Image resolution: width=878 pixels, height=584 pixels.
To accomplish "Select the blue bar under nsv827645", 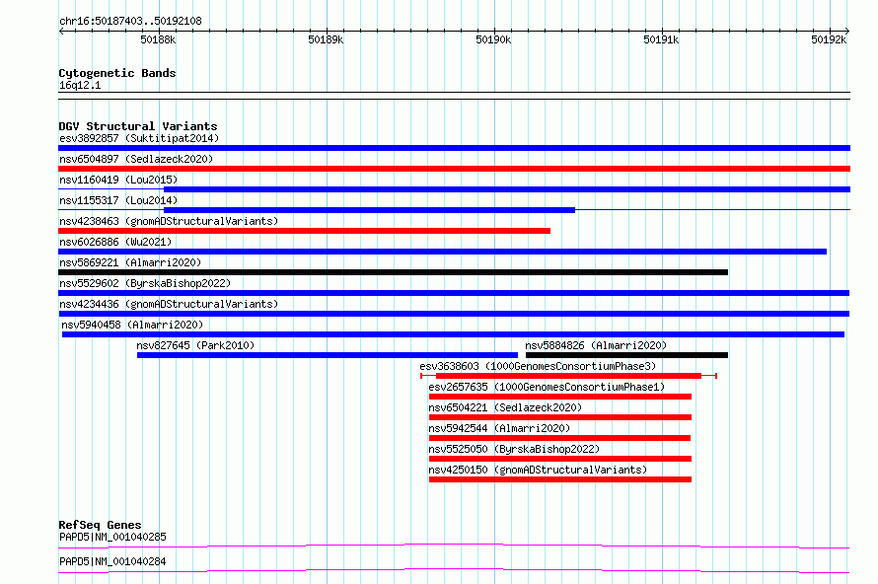I will pos(328,355).
